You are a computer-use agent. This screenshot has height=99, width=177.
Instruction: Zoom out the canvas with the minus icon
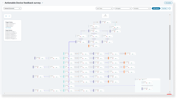pos(9,16)
